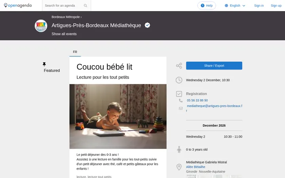Click the envelope email icon
This screenshot has width=285, height=178.
coord(180,108)
